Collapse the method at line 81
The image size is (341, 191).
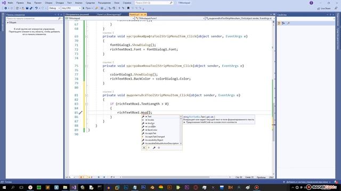coord(86,95)
